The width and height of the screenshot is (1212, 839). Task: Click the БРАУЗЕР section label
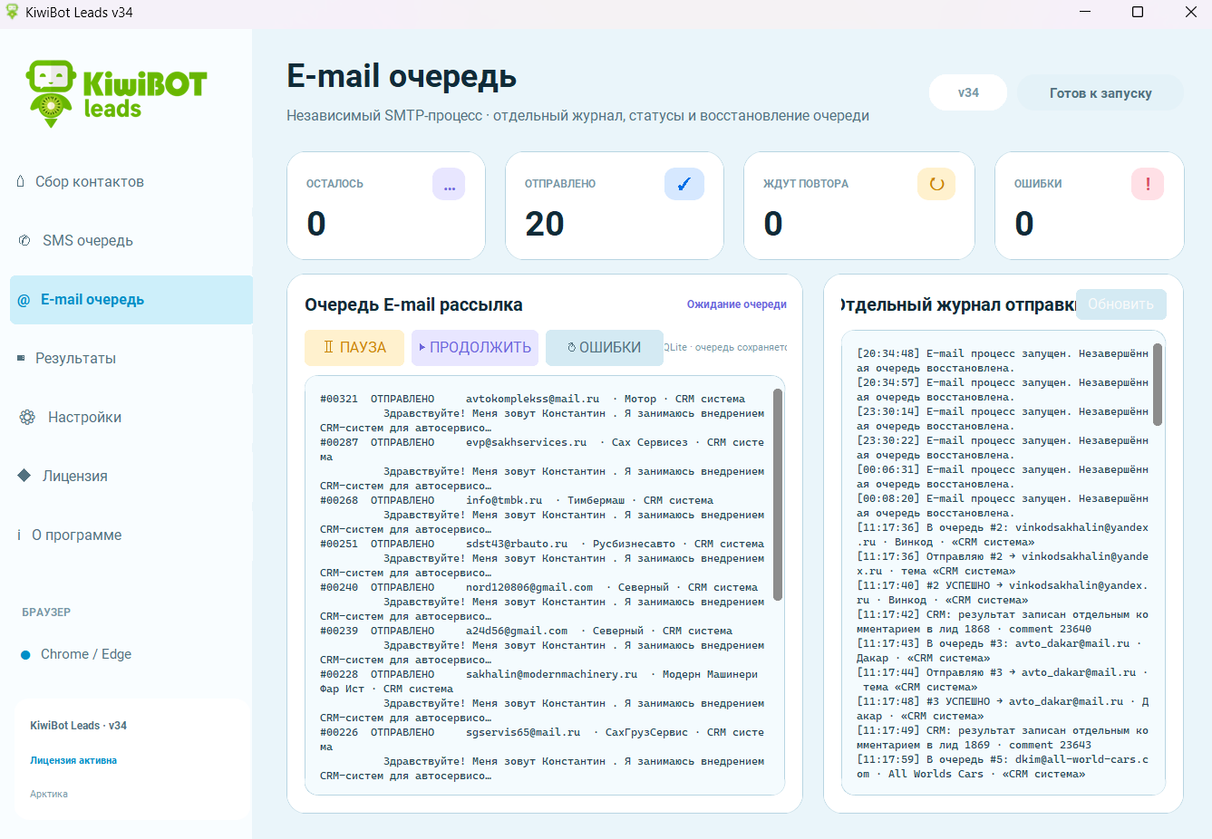click(x=46, y=612)
